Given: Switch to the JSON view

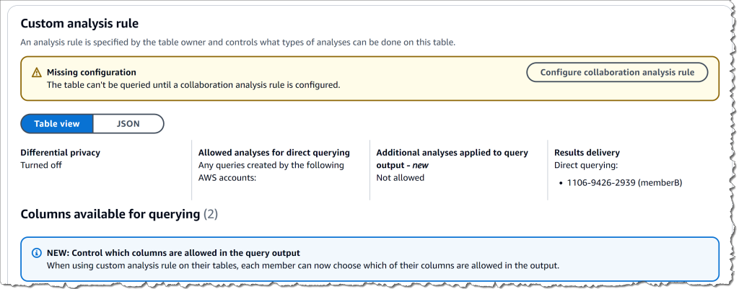Looking at the screenshot, I should 128,123.
